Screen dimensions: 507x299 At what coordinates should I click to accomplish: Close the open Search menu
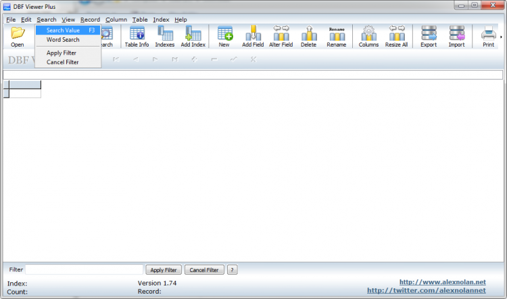point(47,20)
